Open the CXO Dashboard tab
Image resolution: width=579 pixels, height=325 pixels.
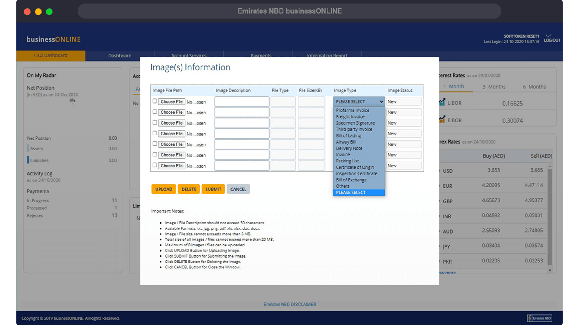point(51,56)
